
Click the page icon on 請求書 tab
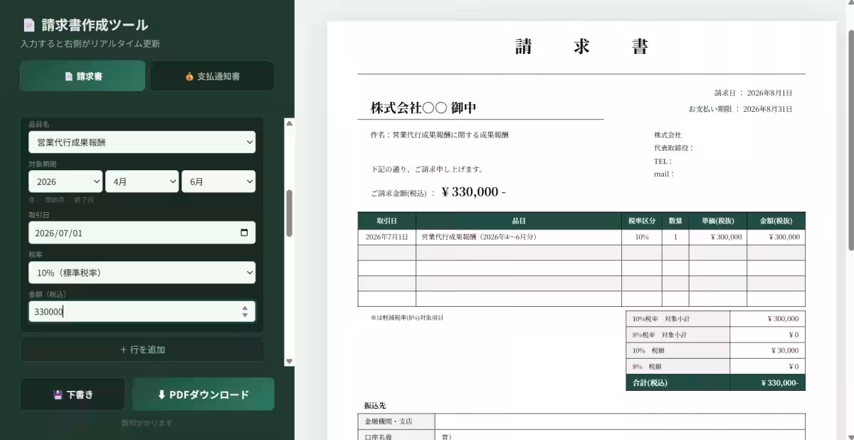coord(69,76)
